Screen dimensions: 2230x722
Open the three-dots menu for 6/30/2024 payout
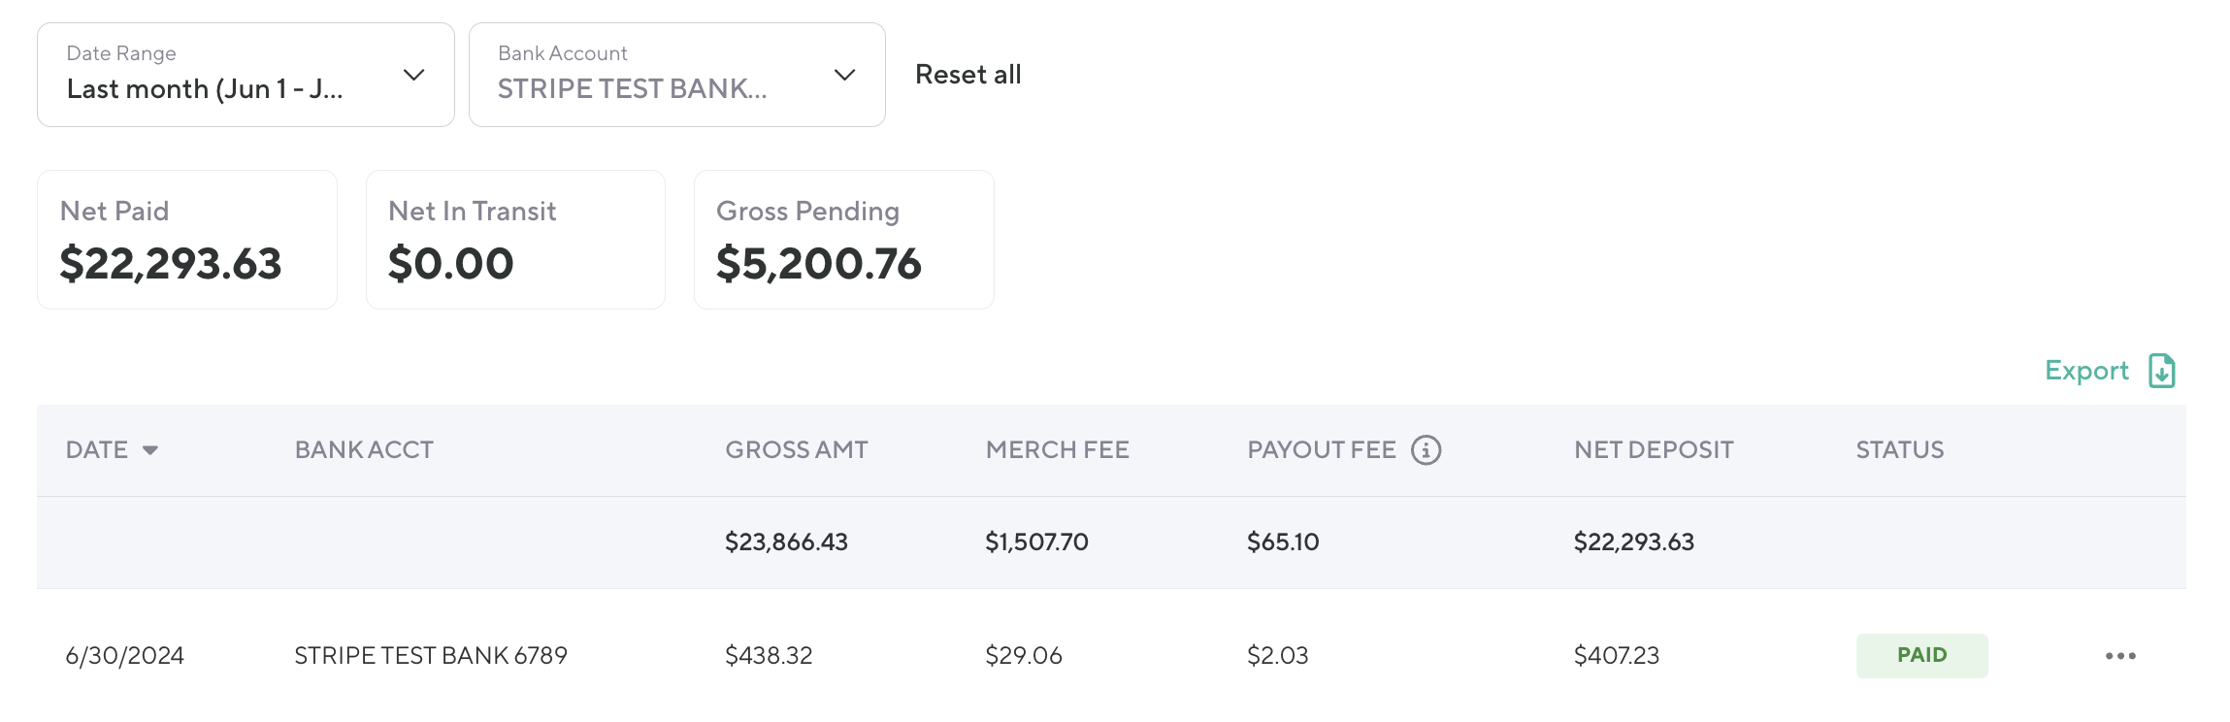[x=2120, y=656]
